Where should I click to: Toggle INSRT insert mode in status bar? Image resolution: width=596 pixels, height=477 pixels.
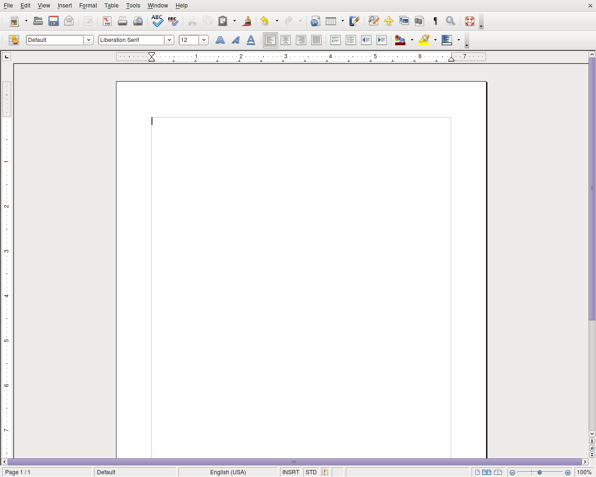click(291, 472)
